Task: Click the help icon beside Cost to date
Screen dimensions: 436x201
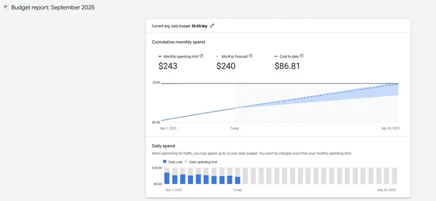Action: click(302, 56)
